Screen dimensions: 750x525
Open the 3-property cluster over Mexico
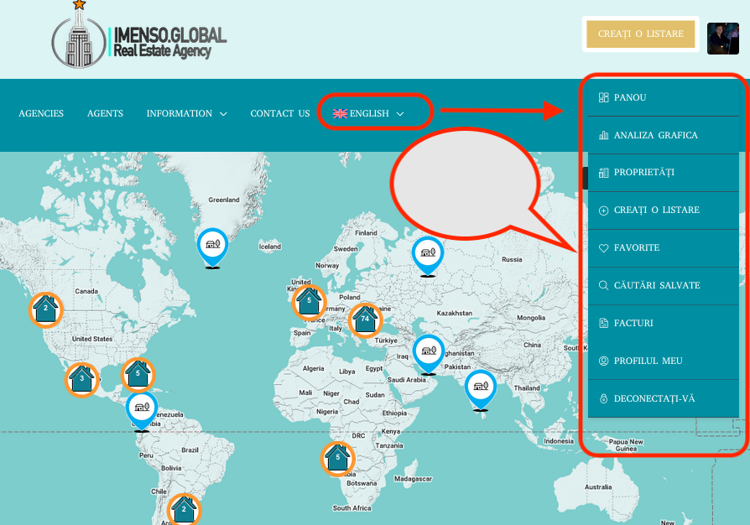pos(81,380)
